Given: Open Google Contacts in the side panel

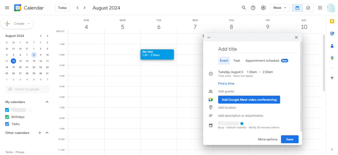Looking at the screenshot, I should coord(332,46).
